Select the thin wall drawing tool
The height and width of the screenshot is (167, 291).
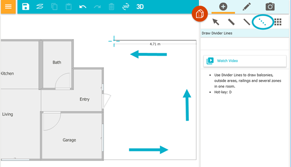tap(247, 22)
